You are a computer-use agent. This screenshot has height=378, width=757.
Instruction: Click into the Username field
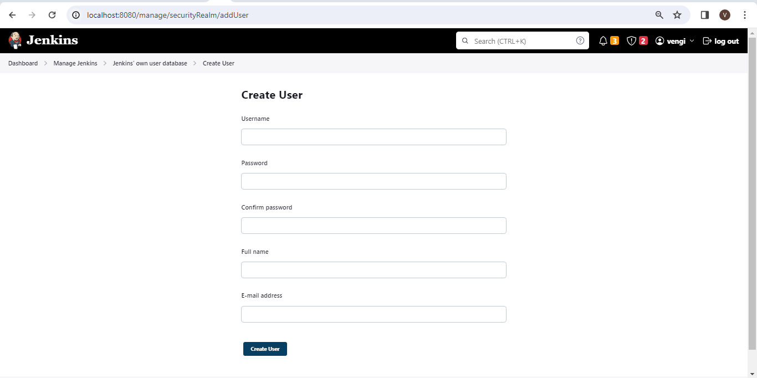click(x=374, y=137)
